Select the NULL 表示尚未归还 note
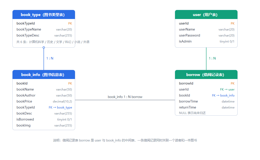The width and height of the screenshot is (260, 160). pyautogui.click(x=192, y=113)
